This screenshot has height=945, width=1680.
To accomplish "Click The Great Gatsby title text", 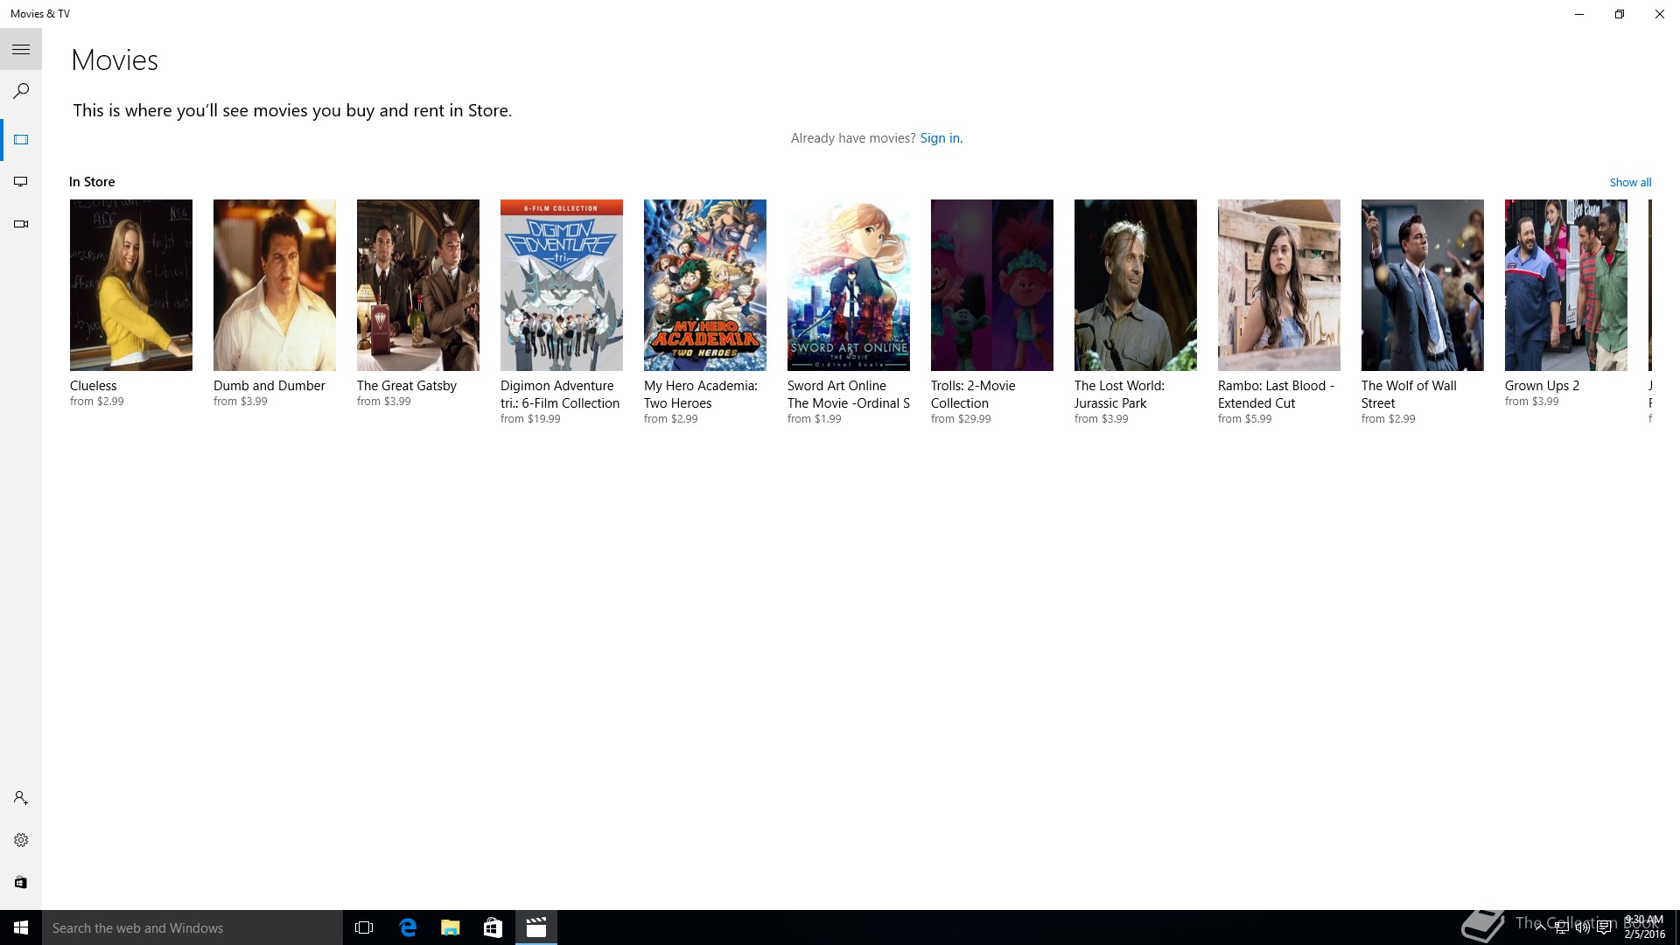I will (407, 386).
